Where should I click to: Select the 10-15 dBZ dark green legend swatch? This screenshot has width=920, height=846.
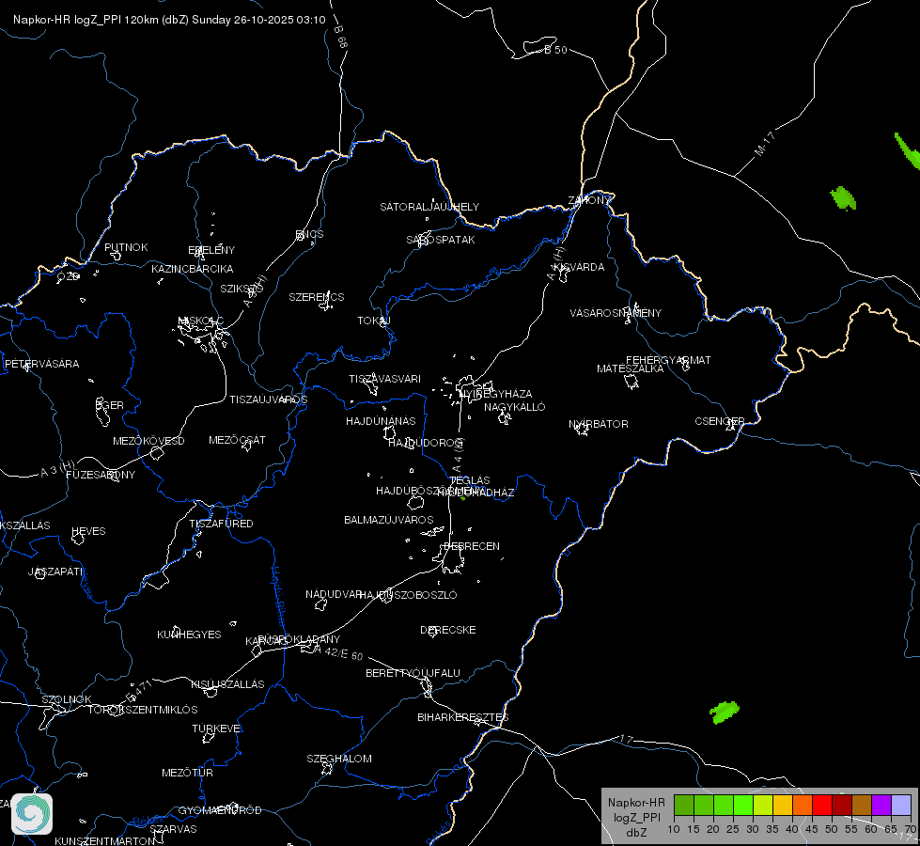tap(683, 805)
